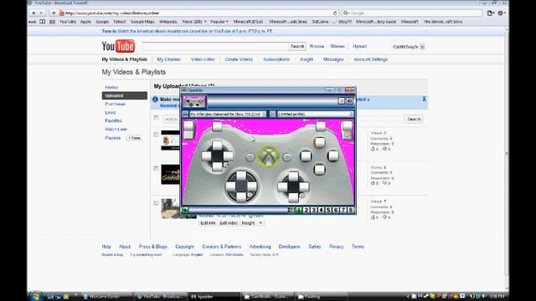The height and width of the screenshot is (301, 536).
Task: Click the X button assignment box
Action: [306, 156]
